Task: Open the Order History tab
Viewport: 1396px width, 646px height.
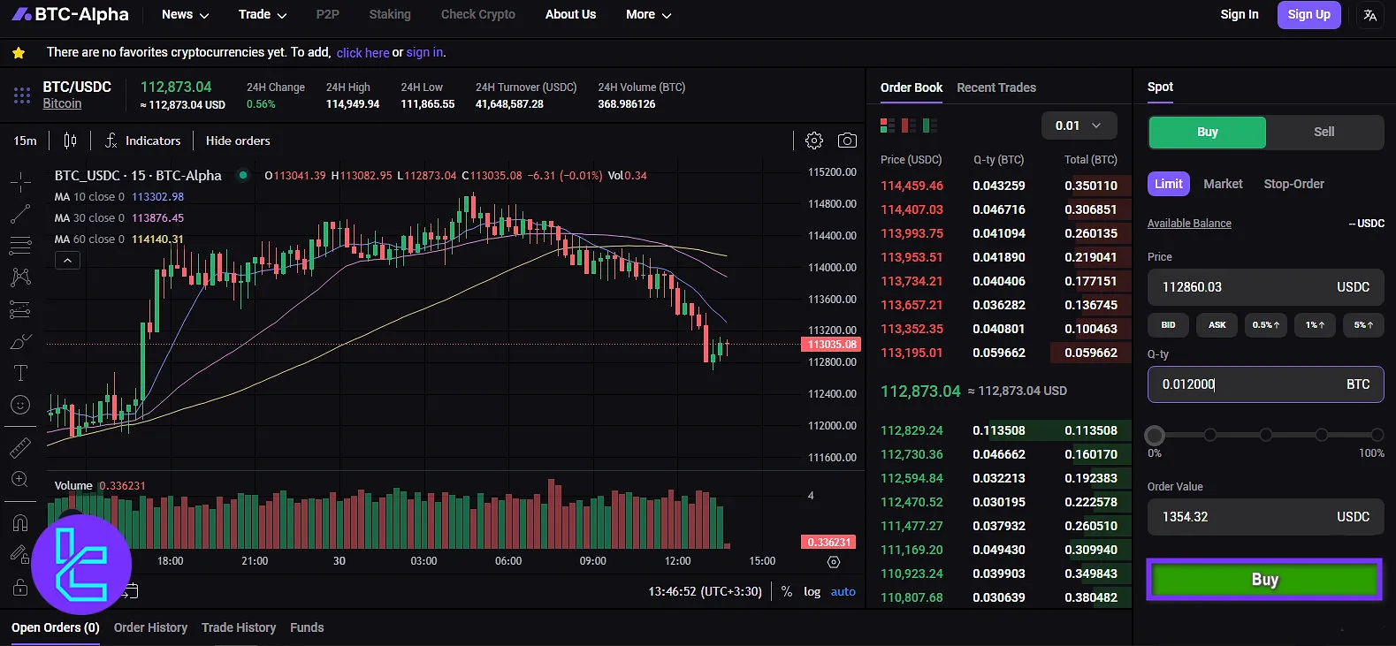Action: pyautogui.click(x=150, y=627)
